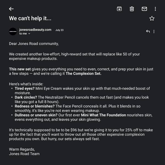Click the email subject title
Image resolution: width=165 pixels, height=165 pixels.
point(30,18)
